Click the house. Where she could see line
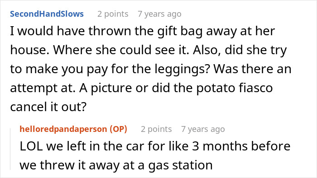317x178 pixels. tap(149, 50)
